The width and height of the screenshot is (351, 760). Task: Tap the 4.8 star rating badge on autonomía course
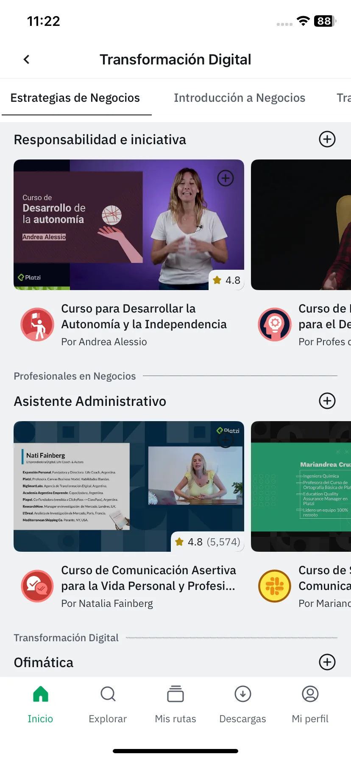coord(227,280)
